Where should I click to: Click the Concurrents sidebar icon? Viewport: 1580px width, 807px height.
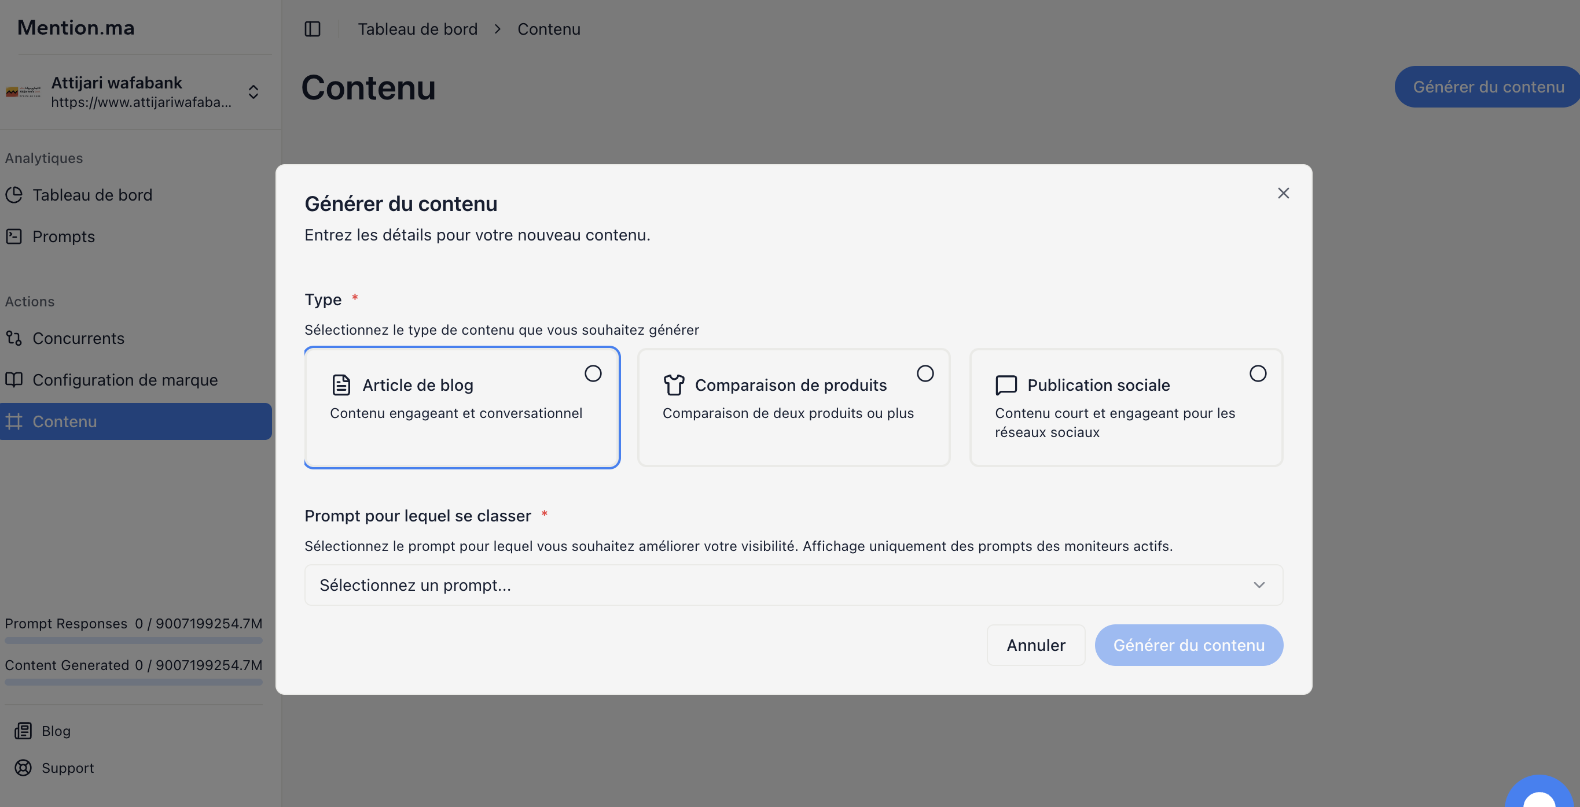click(14, 338)
